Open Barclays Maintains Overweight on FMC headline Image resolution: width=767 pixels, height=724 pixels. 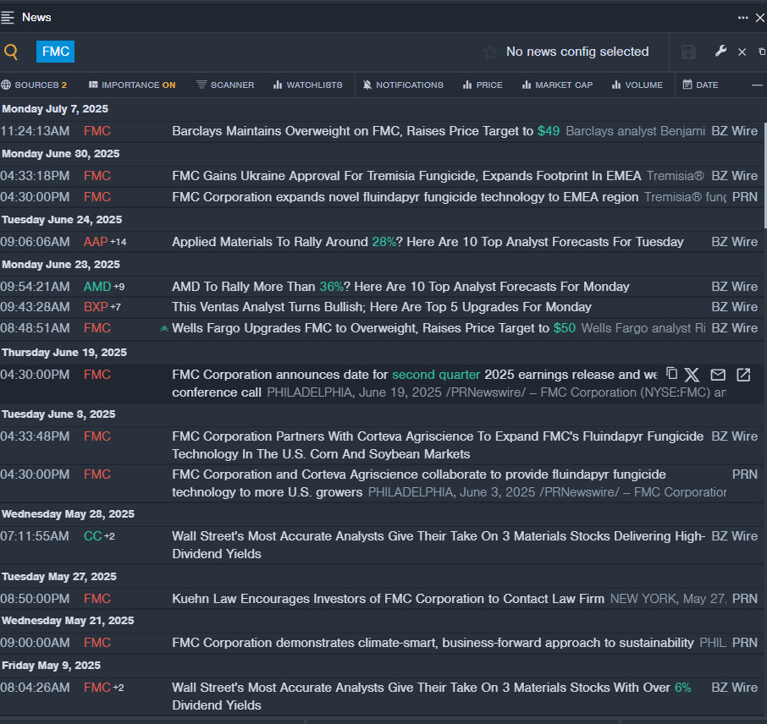click(366, 131)
